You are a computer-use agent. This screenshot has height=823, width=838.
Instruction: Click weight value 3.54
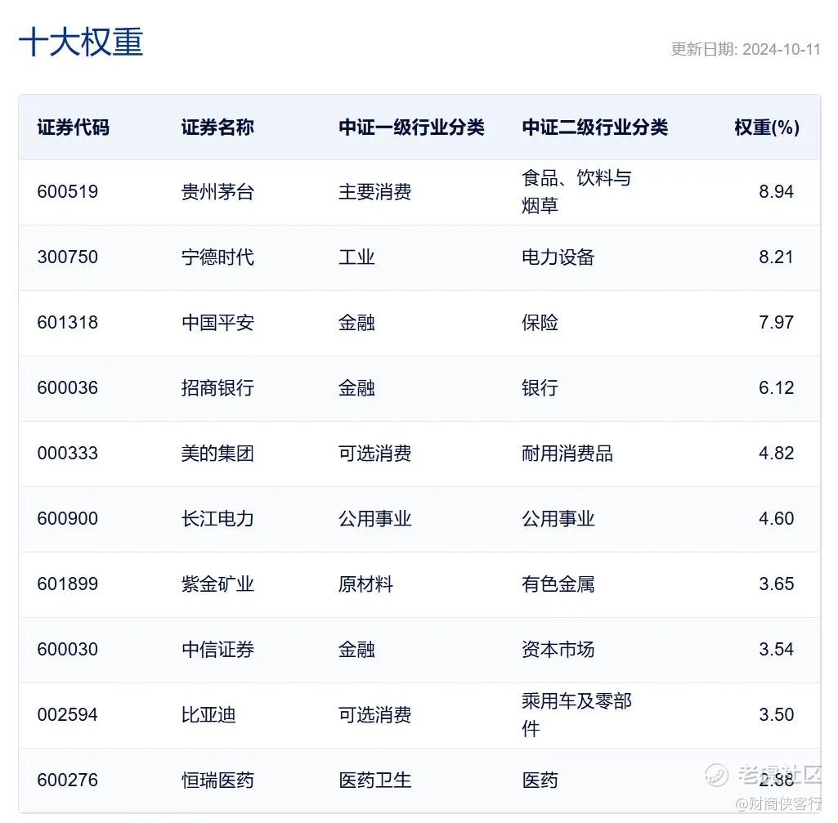pyautogui.click(x=777, y=649)
